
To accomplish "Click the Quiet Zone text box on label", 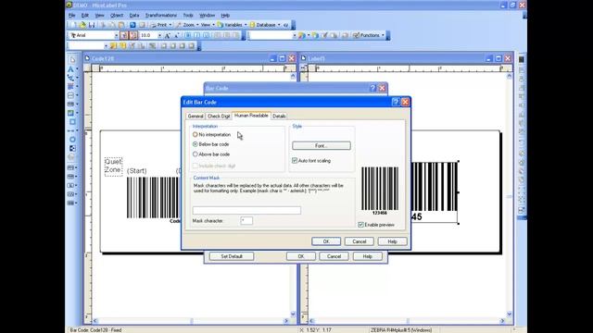I will click(113, 166).
